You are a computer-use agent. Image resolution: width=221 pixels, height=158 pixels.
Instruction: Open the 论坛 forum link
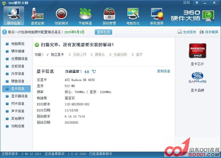coord(186,2)
